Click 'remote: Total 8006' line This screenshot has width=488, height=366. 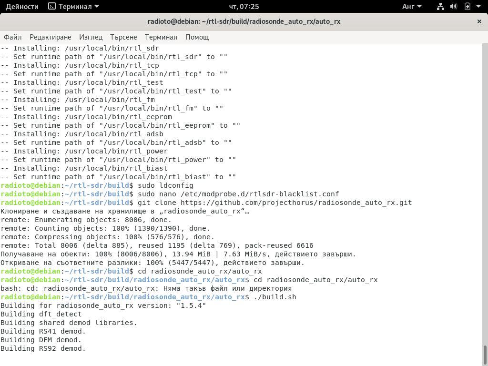[157, 245]
